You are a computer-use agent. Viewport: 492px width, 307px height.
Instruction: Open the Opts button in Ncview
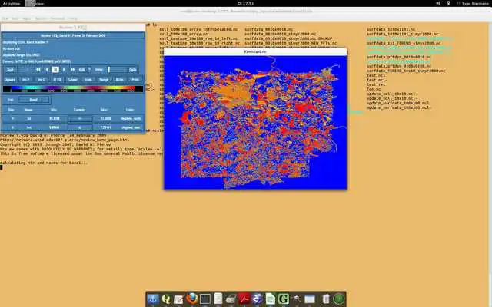[133, 70]
